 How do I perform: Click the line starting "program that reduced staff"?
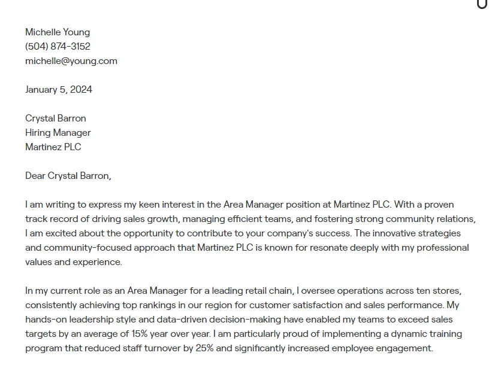[229, 348]
